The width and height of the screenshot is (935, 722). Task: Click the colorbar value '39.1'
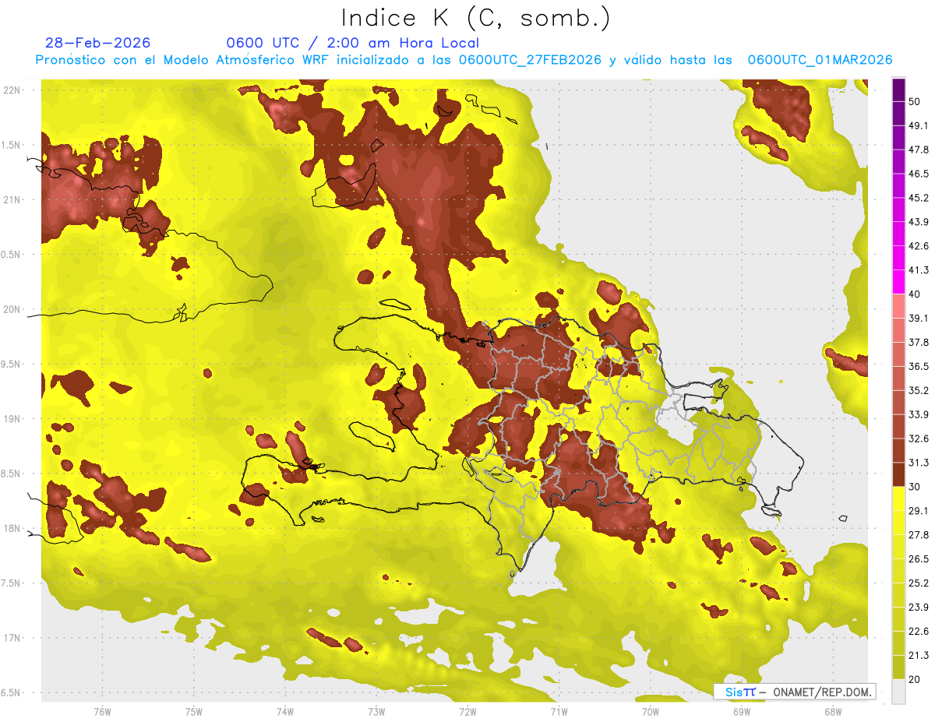tap(919, 319)
